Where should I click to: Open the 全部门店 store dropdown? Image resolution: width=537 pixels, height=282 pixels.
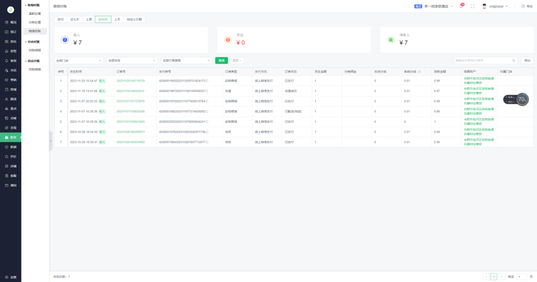pos(79,61)
